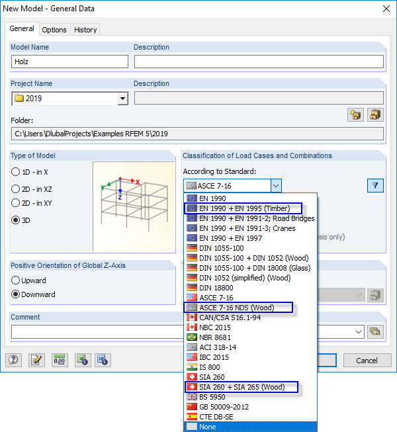Screen dimensions: 397x432
Task: Open the Comment dropdown arrow
Action: tap(359, 331)
